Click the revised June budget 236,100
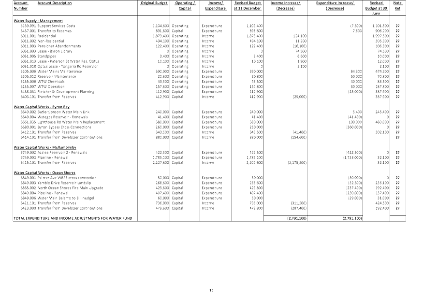The image size is (423, 299). (382, 183)
